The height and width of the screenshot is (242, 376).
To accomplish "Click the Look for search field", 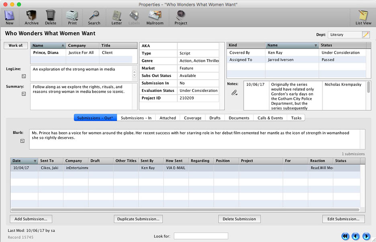I will pos(201,236).
